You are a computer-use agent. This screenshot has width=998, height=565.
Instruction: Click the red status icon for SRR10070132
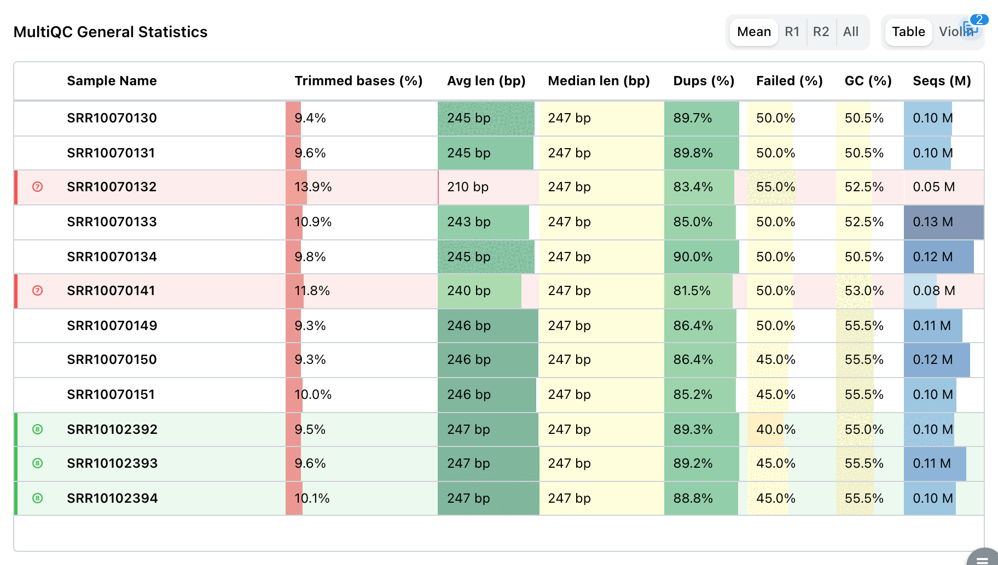pos(38,187)
